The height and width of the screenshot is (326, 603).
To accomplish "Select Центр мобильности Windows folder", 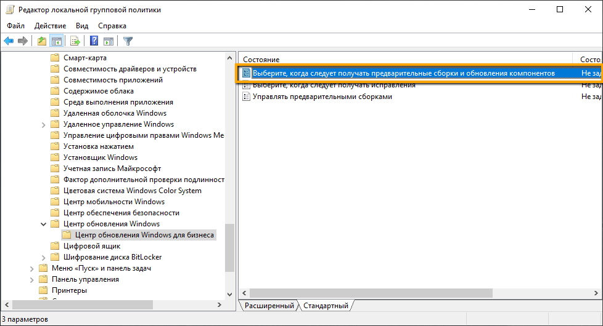I will 114,202.
